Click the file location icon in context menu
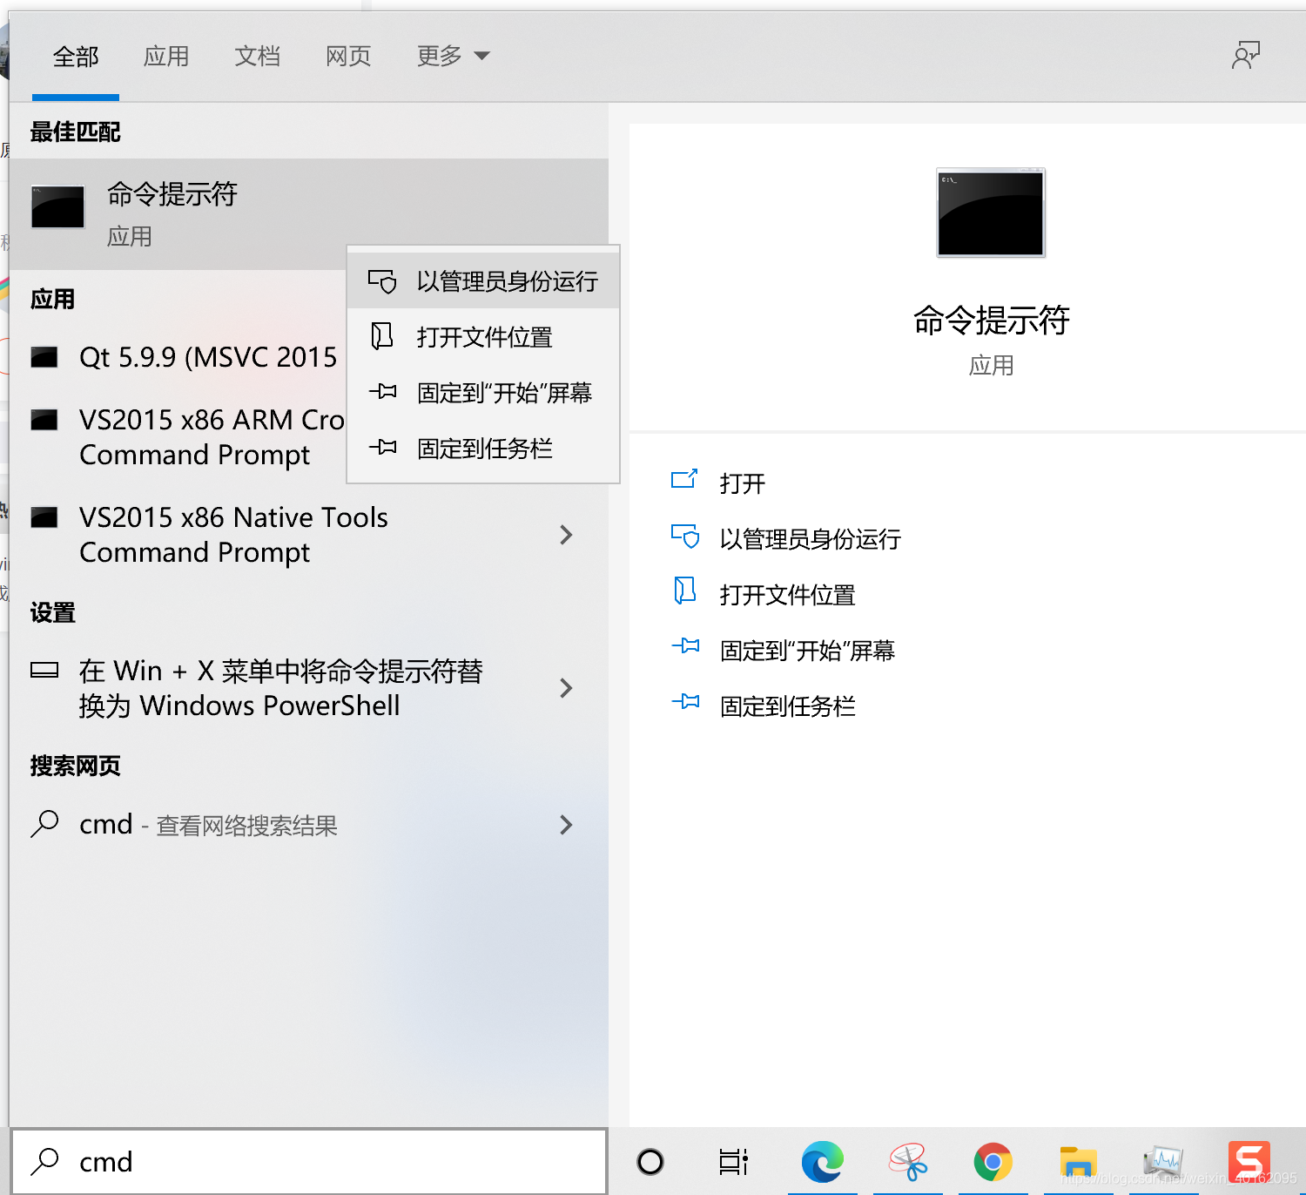This screenshot has height=1195, width=1306. pos(382,336)
